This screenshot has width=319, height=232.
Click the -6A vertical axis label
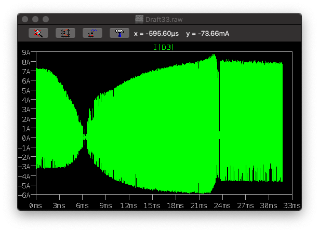(24, 195)
